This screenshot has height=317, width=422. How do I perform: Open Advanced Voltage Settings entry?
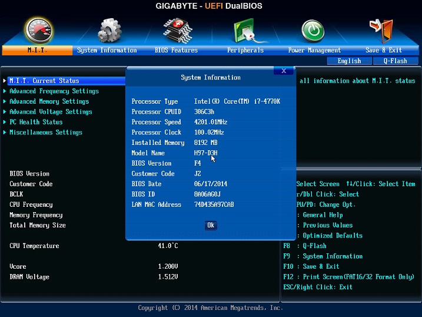coord(51,112)
